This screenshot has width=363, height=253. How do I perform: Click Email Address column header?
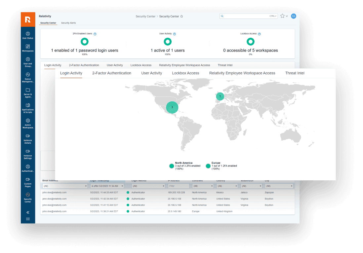click(x=50, y=181)
